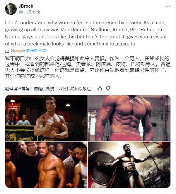Click the 翻译自 英语 translation link
This screenshot has height=194, width=176.
[36, 50]
